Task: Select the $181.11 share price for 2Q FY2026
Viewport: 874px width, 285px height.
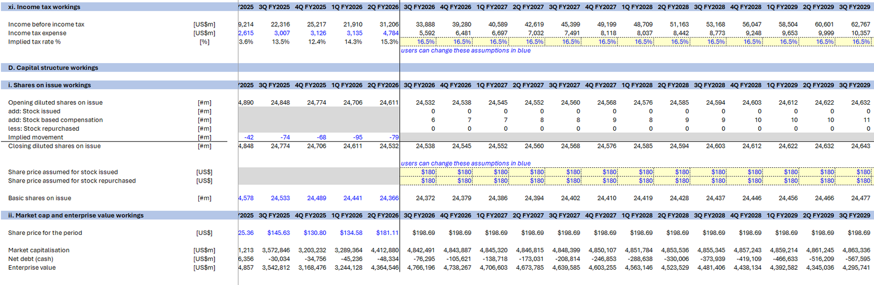Action: 387,233
